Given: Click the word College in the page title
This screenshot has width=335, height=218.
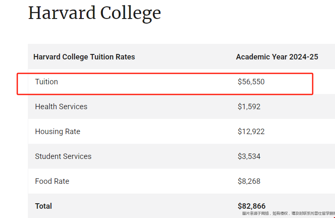Looking at the screenshot, I should [131, 13].
